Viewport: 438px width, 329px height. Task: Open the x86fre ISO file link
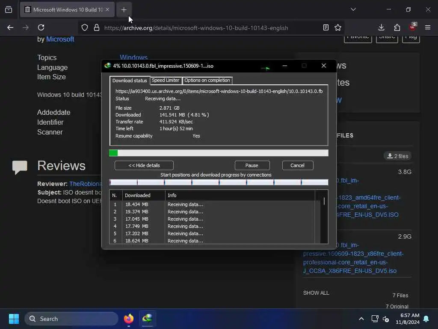(353, 258)
